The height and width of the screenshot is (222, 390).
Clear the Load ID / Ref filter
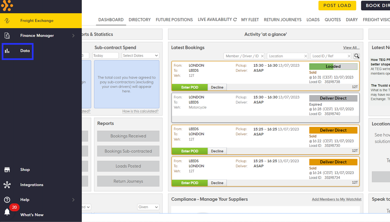click(349, 56)
